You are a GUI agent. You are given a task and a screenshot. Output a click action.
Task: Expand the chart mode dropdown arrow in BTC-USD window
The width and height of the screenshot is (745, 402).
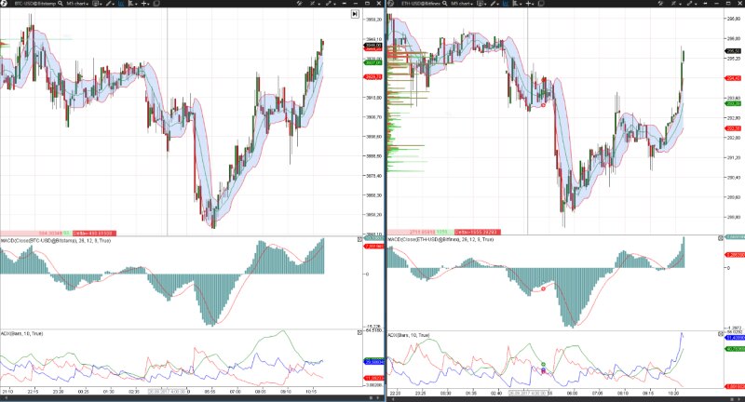pyautogui.click(x=136, y=4)
